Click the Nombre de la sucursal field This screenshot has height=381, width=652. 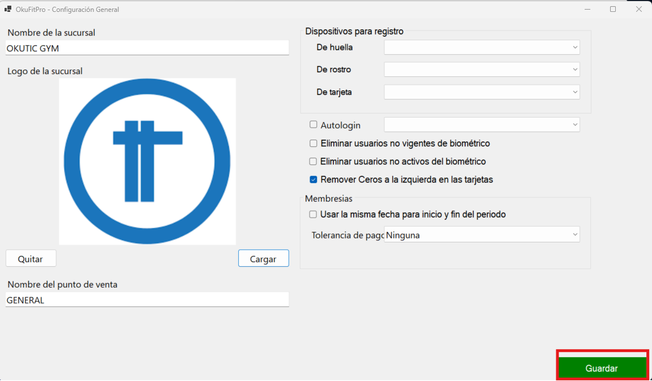coord(147,49)
